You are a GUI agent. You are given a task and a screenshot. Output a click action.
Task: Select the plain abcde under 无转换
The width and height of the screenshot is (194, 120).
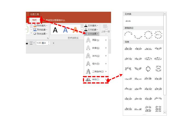click(x=128, y=21)
